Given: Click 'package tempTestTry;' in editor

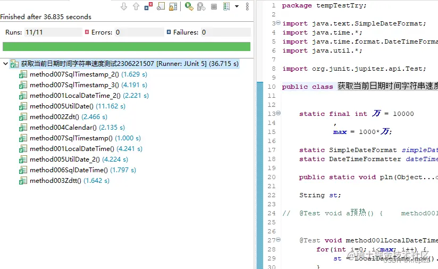Looking at the screenshot, I should pyautogui.click(x=324, y=5).
